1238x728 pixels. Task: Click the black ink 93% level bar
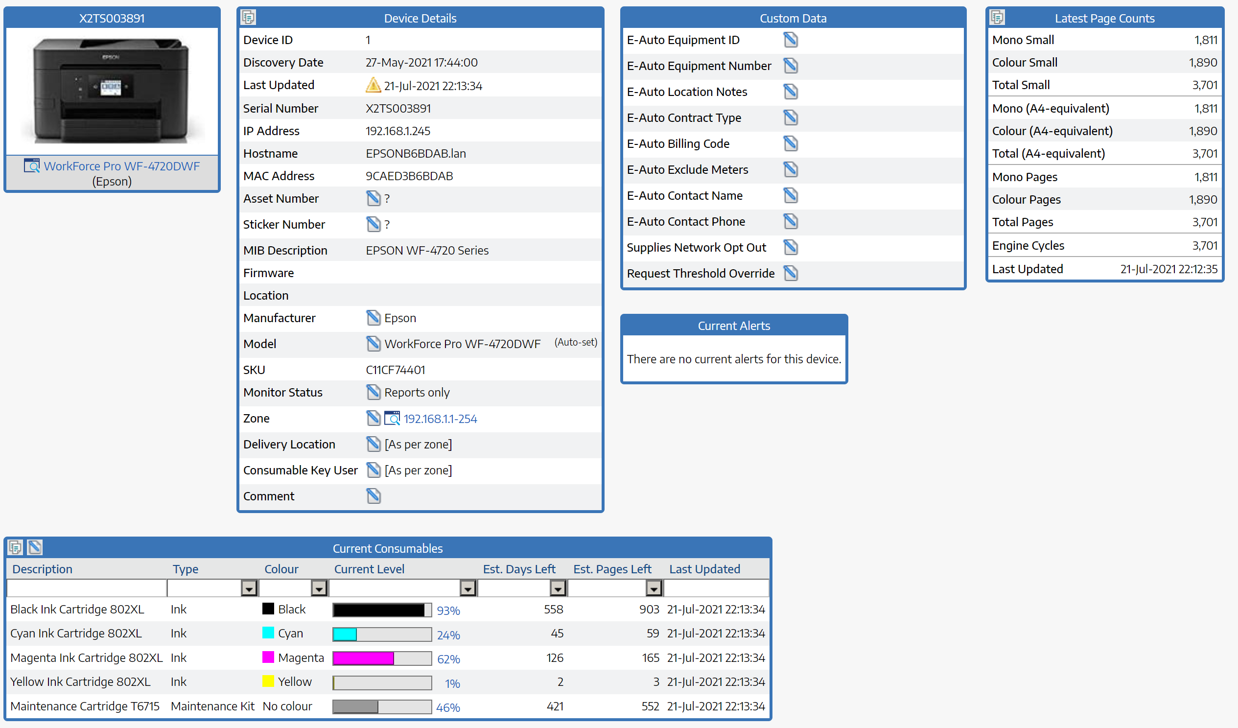pyautogui.click(x=382, y=610)
